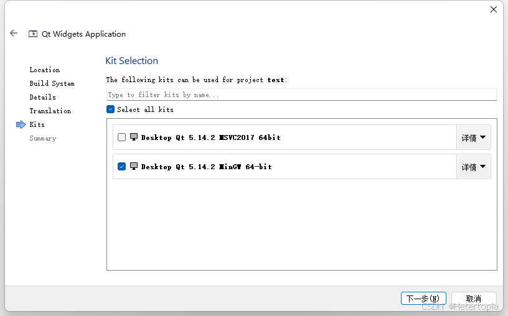This screenshot has width=508, height=316.
Task: Focus the filter kits by name field
Action: (301, 95)
